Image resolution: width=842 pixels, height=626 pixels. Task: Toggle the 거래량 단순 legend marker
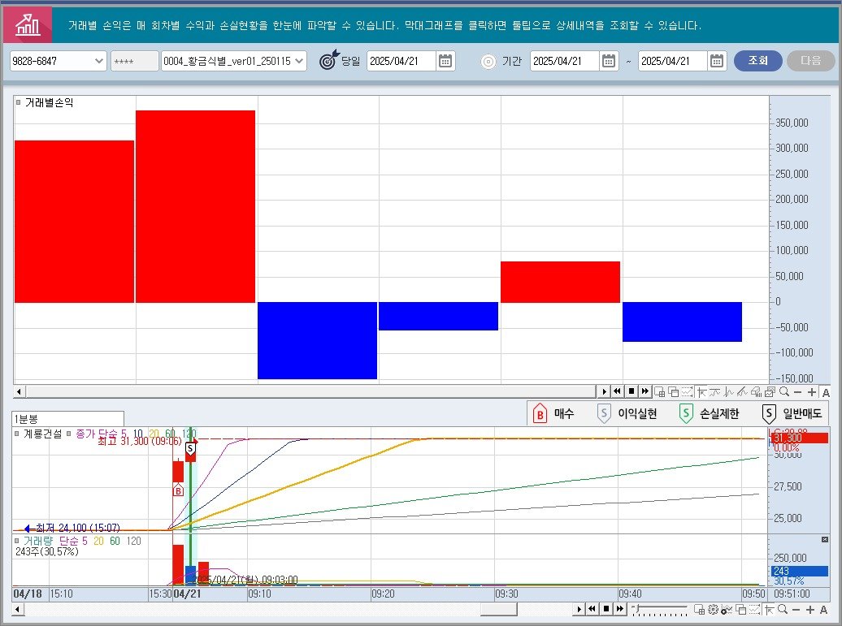[16, 541]
